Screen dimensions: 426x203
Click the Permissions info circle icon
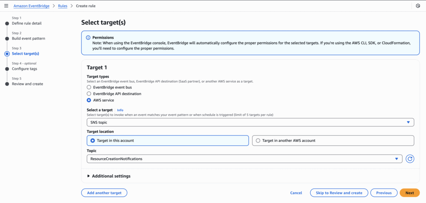(88, 38)
